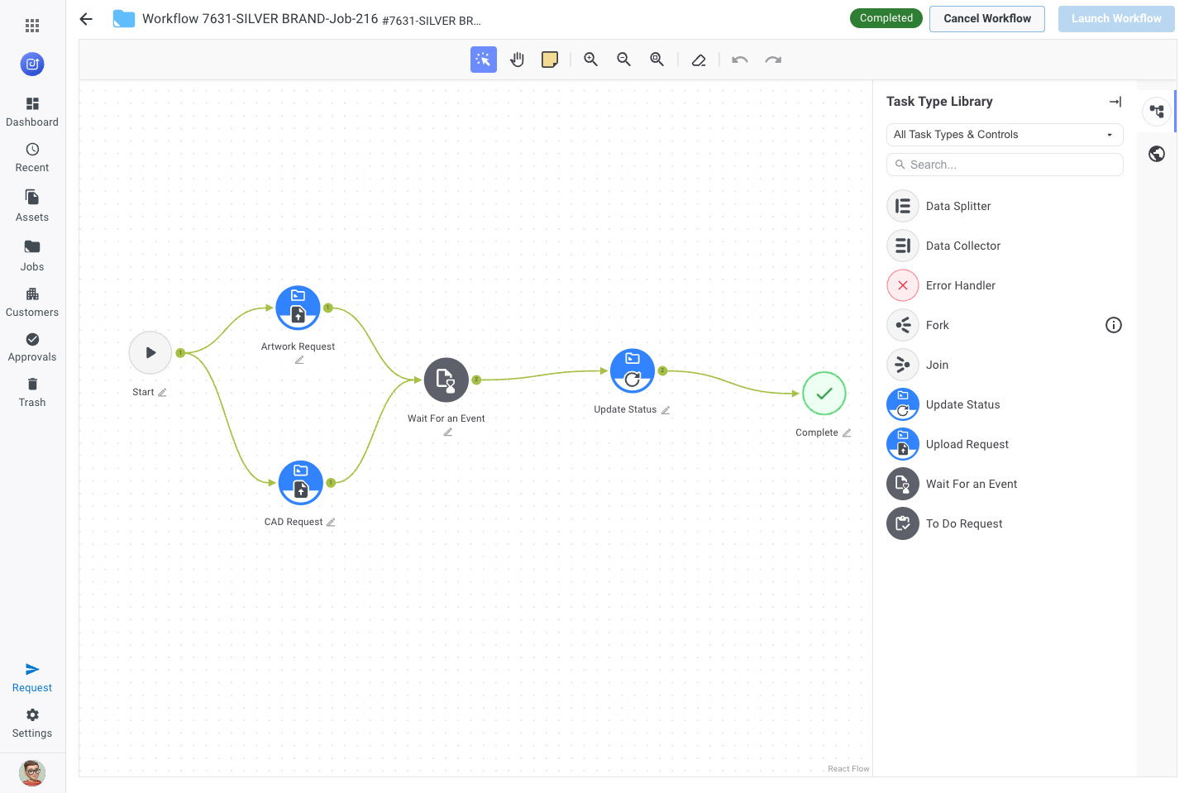
Task: Open the All Task Types & Controls dropdown
Action: click(1004, 135)
